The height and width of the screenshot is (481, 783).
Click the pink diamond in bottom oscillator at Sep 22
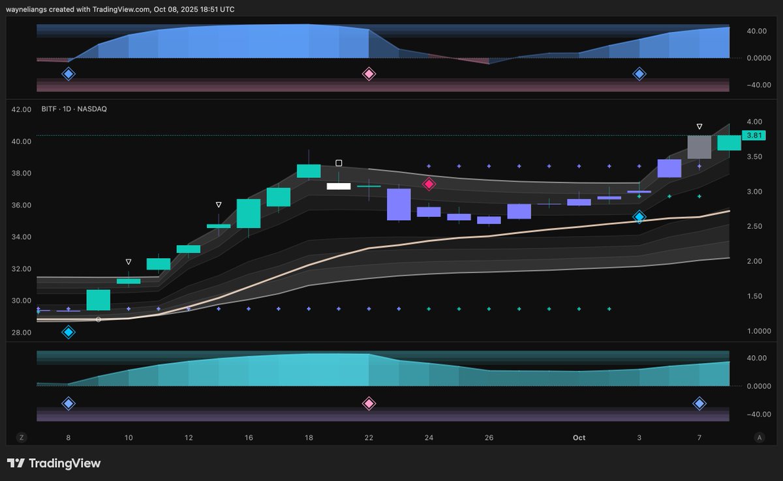tap(369, 403)
